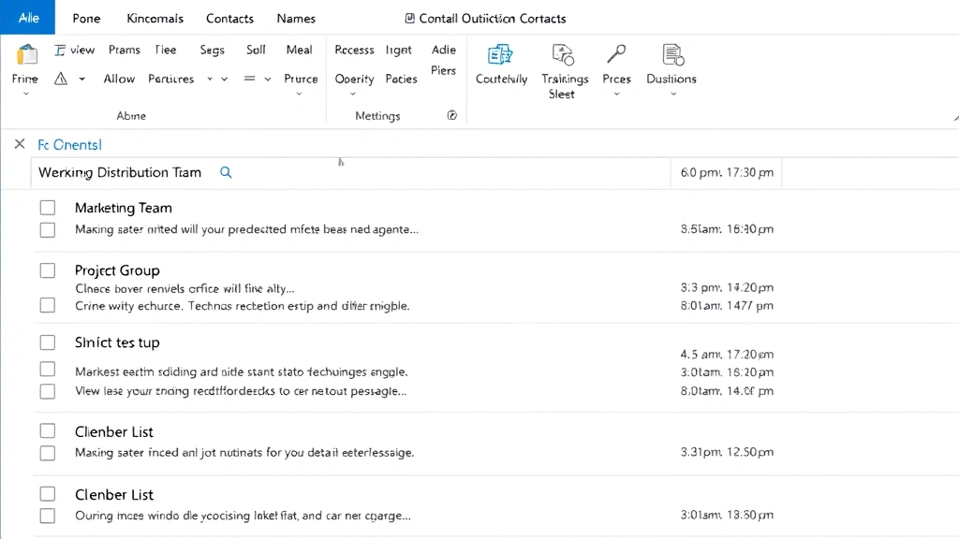959x539 pixels.
Task: Click the Frine clipboard icon
Action: [x=27, y=54]
